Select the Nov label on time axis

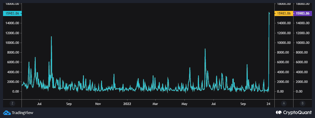98,104
